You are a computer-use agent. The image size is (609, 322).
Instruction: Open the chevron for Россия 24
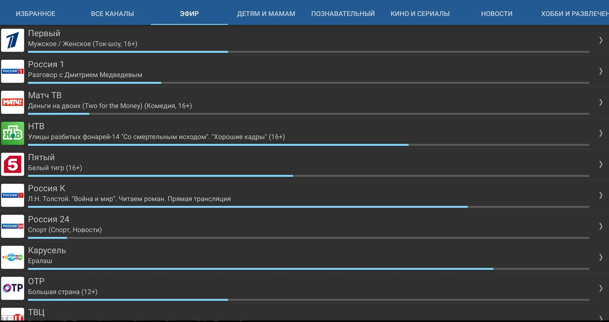click(x=601, y=226)
